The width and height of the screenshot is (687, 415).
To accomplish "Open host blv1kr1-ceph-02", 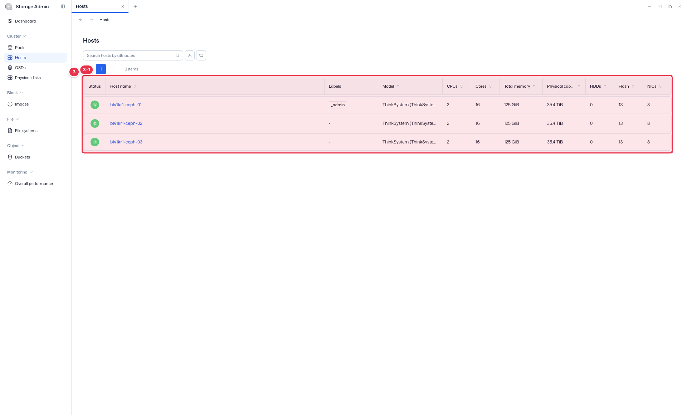I will pyautogui.click(x=126, y=123).
